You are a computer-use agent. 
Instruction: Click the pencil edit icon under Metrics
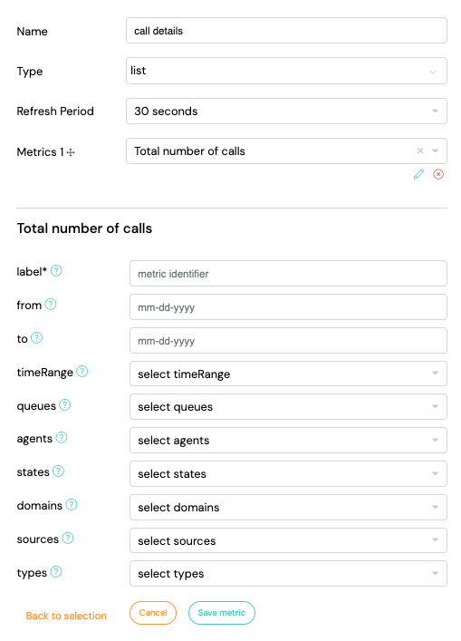418,175
